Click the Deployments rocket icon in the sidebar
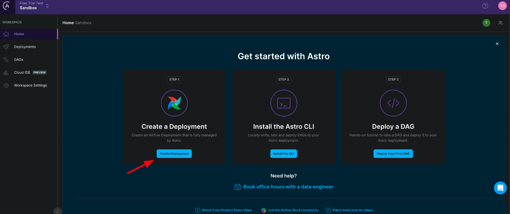Viewport: 510px width, 214px height. pos(6,46)
